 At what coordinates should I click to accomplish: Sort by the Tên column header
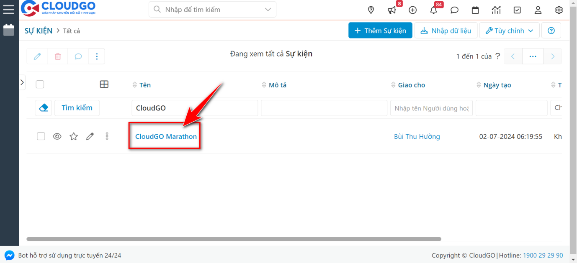click(x=145, y=85)
